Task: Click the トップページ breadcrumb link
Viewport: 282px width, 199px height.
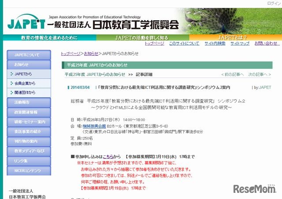Action: [70, 54]
